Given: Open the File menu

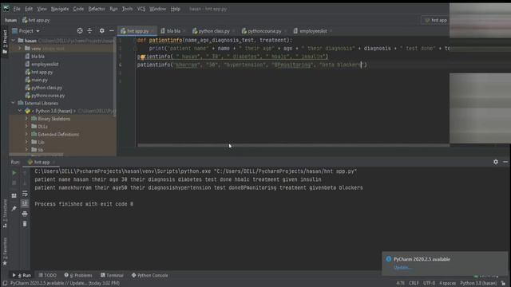Looking at the screenshot, I should tap(17, 9).
